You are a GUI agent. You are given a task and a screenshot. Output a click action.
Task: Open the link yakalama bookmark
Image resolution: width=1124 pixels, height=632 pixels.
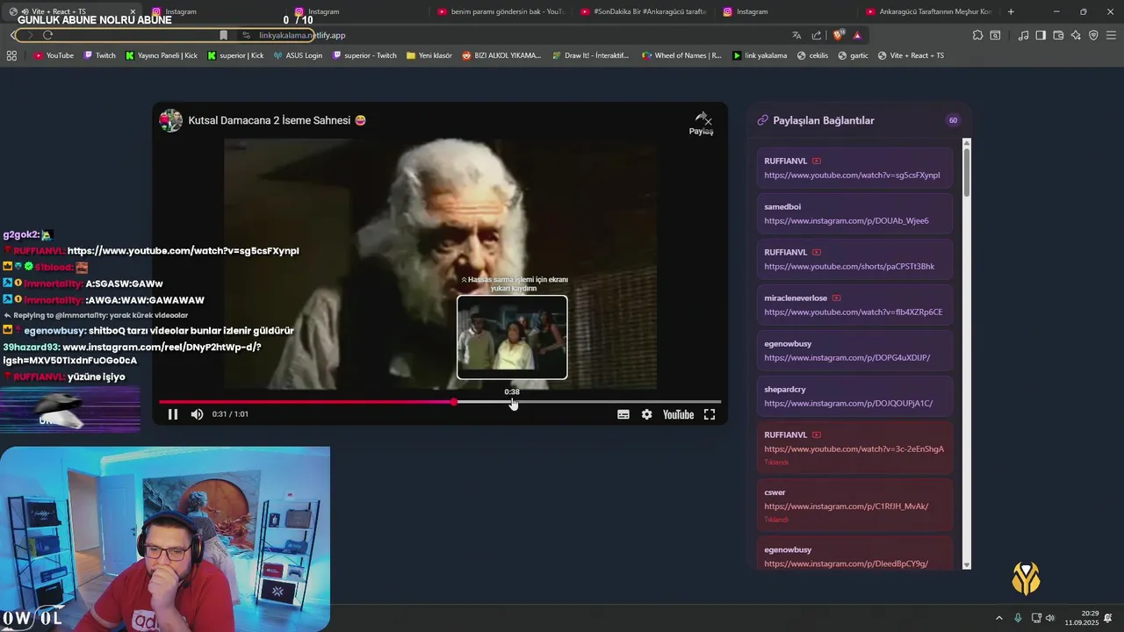point(760,55)
